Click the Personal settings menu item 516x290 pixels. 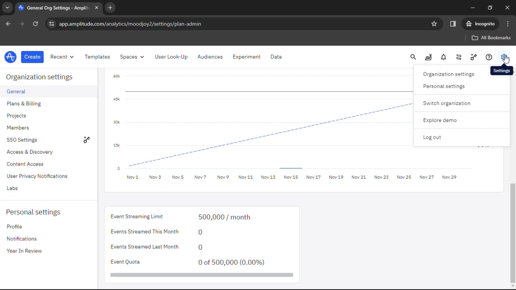444,86
